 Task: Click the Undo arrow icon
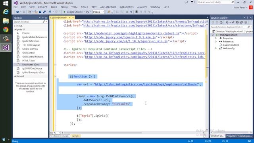coord(50,12)
